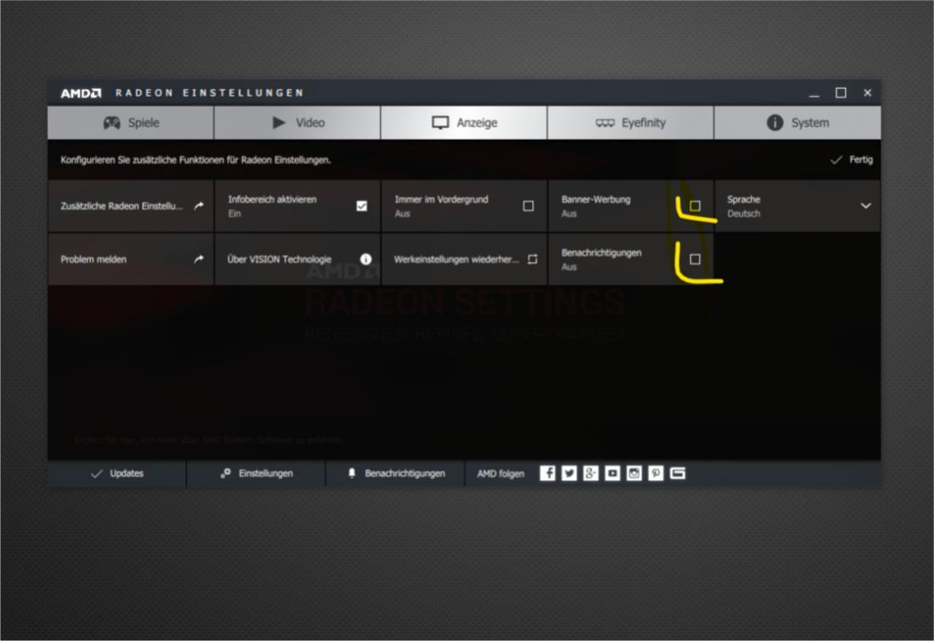The width and height of the screenshot is (934, 641).
Task: Click the Über VISION Technologie info icon
Action: pyautogui.click(x=366, y=259)
